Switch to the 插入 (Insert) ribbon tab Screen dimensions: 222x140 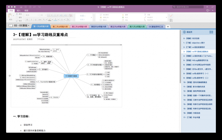[x=19, y=10]
